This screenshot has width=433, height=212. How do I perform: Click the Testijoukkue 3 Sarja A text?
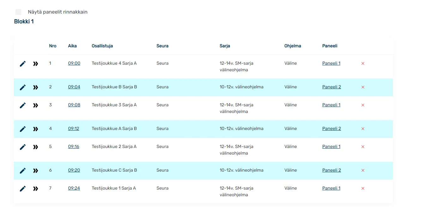pos(114,105)
